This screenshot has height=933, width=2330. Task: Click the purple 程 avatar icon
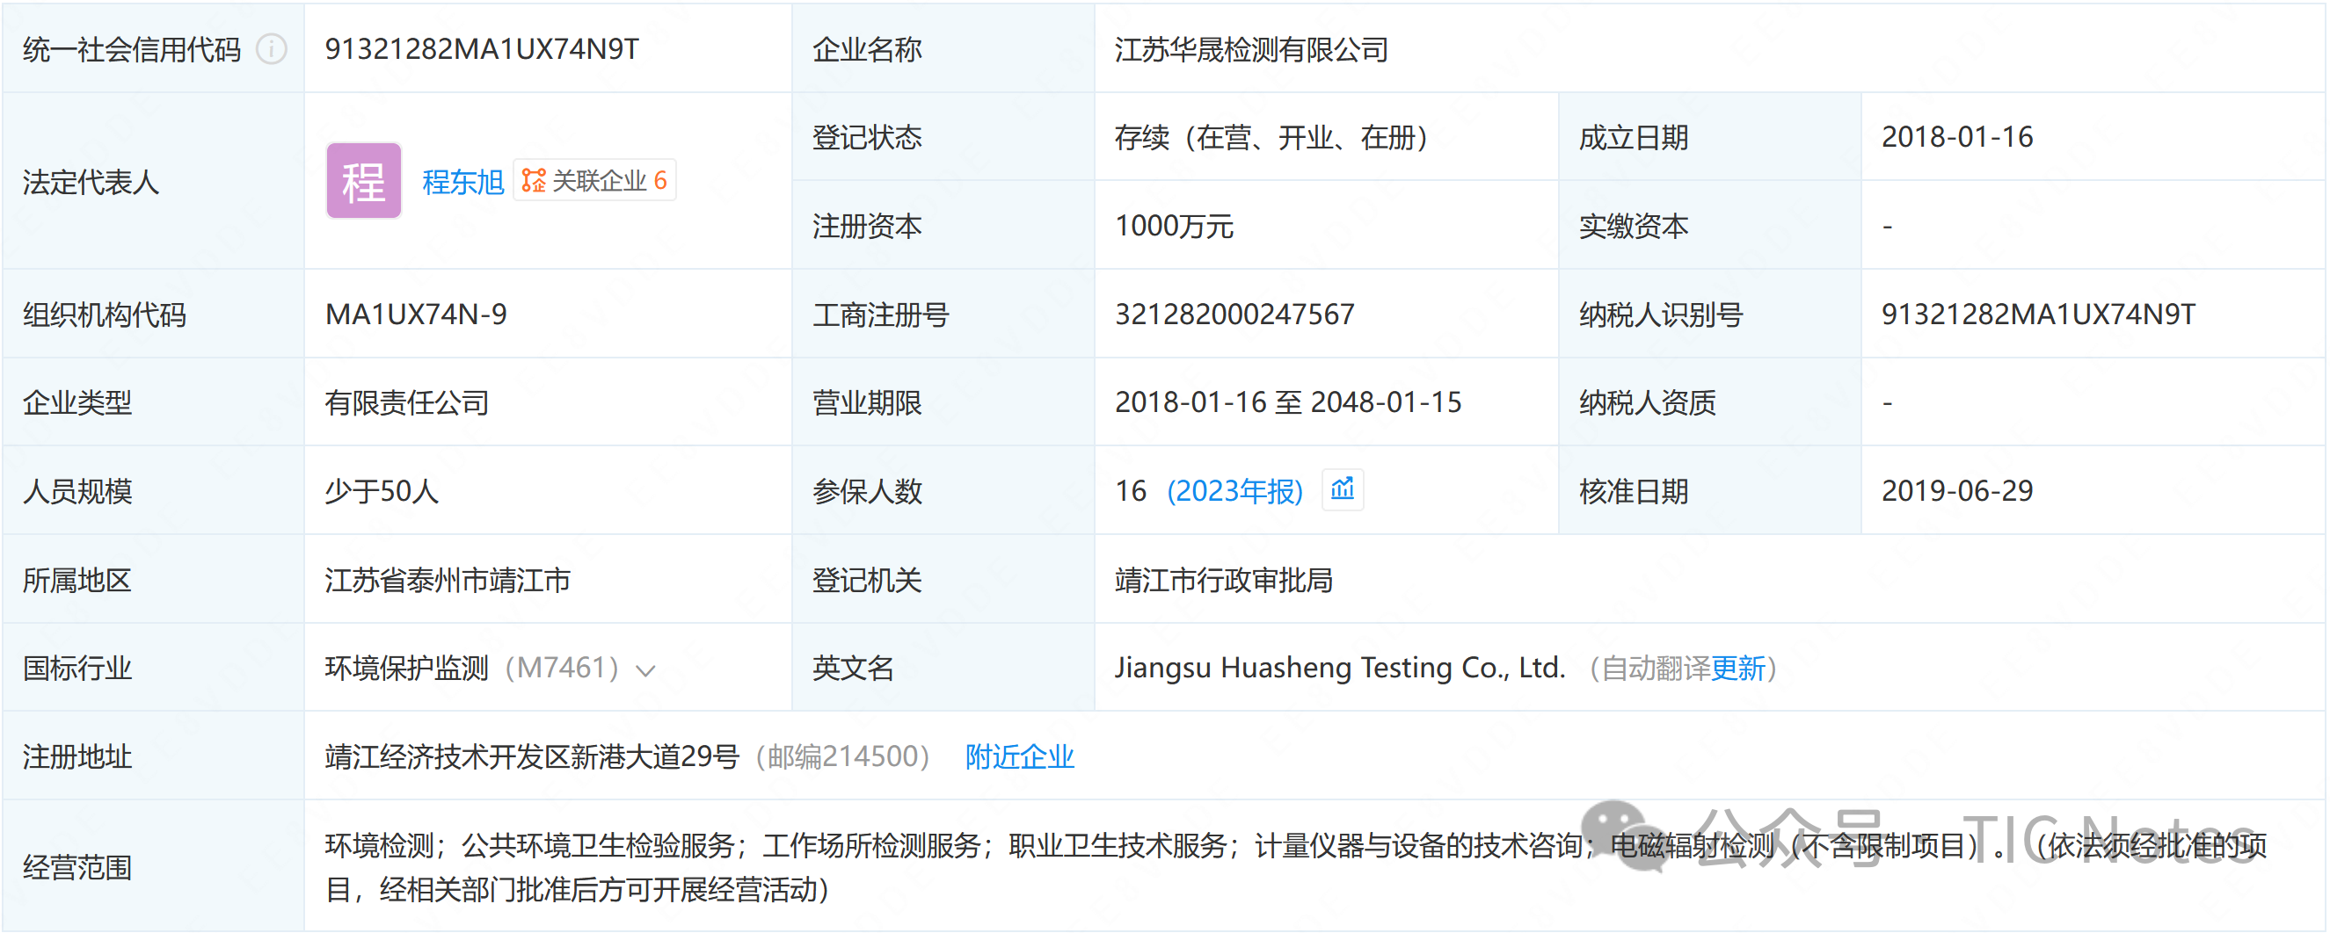tap(364, 181)
